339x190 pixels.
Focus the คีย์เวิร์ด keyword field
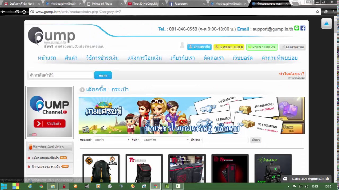point(225,140)
